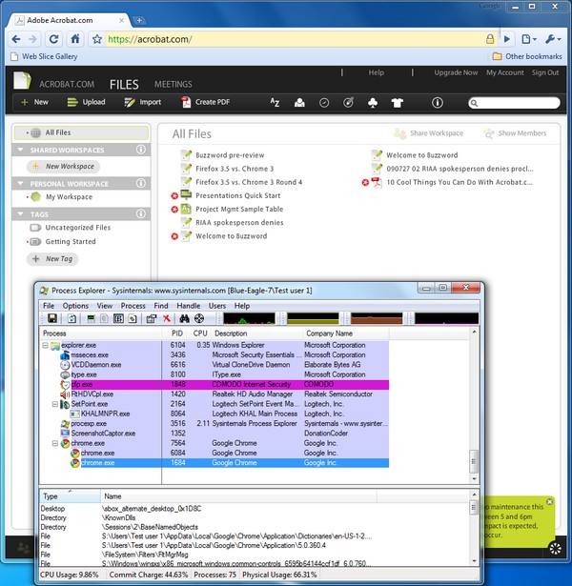This screenshot has height=586, width=572.
Task: Bookmark the page with the star icon
Action: [x=97, y=39]
